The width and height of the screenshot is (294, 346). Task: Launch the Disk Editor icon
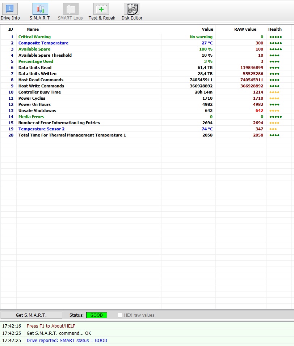(132, 9)
